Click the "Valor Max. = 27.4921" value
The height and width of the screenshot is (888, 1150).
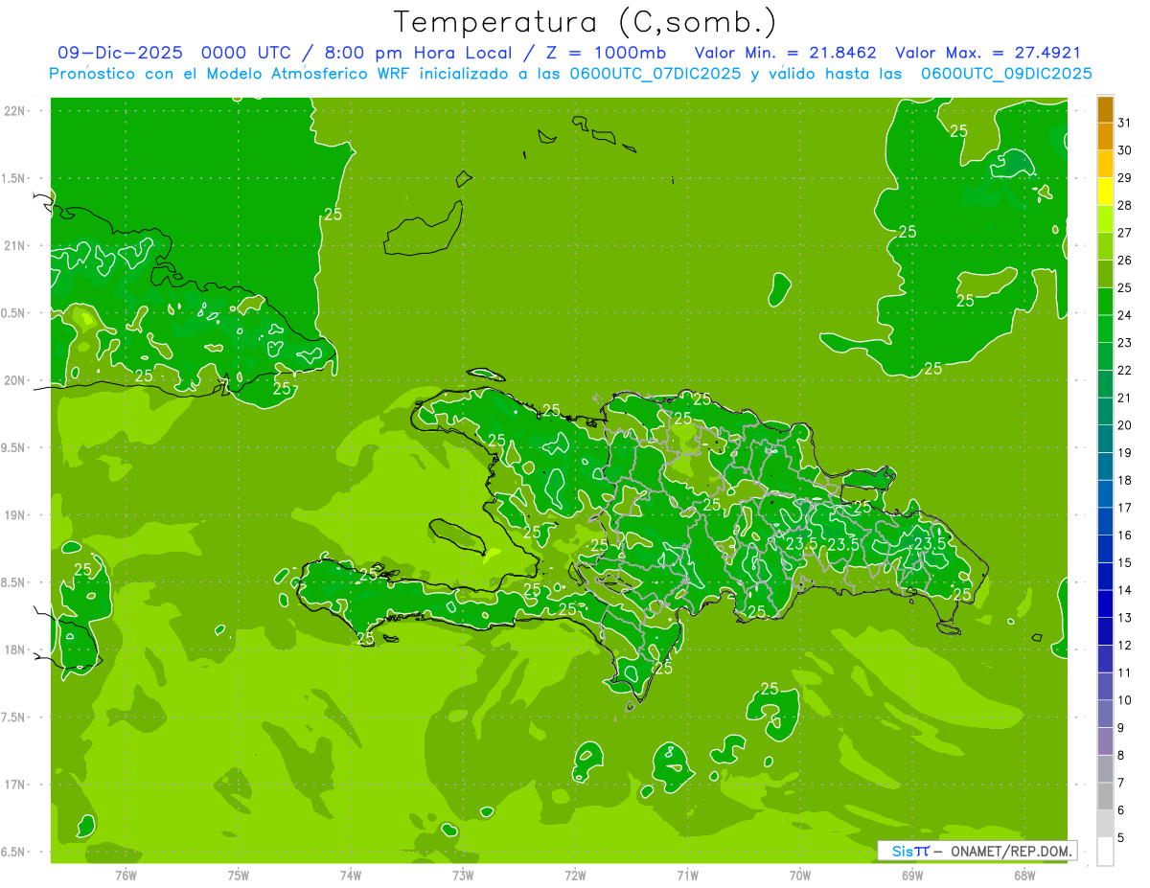(x=988, y=53)
